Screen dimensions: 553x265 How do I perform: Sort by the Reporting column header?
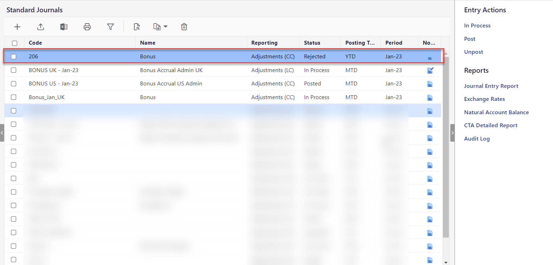[x=273, y=43]
